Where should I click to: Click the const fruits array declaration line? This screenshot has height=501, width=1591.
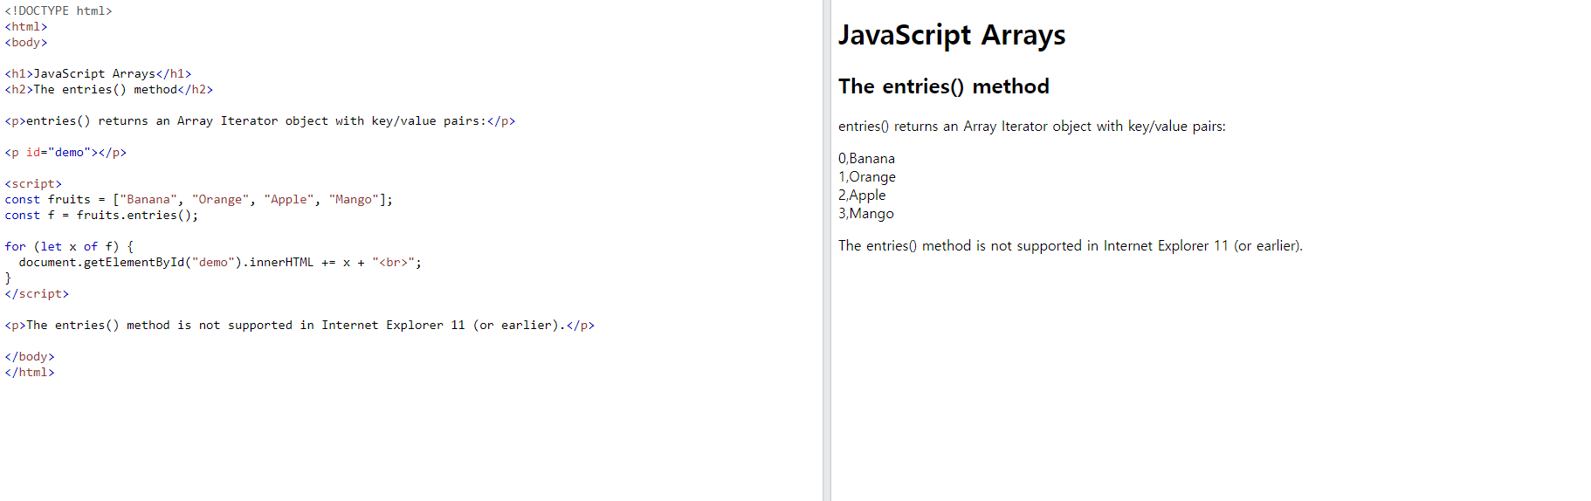pyautogui.click(x=199, y=200)
